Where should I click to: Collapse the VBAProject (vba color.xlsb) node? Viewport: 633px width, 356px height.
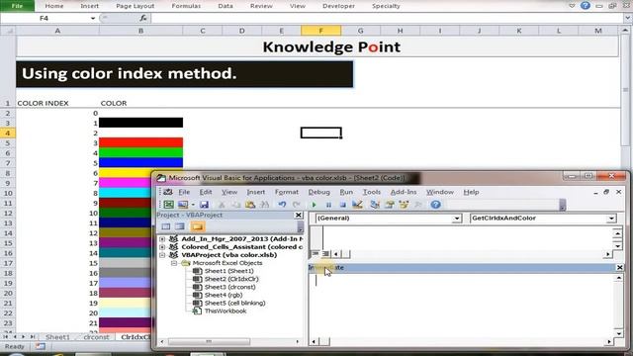coord(162,255)
